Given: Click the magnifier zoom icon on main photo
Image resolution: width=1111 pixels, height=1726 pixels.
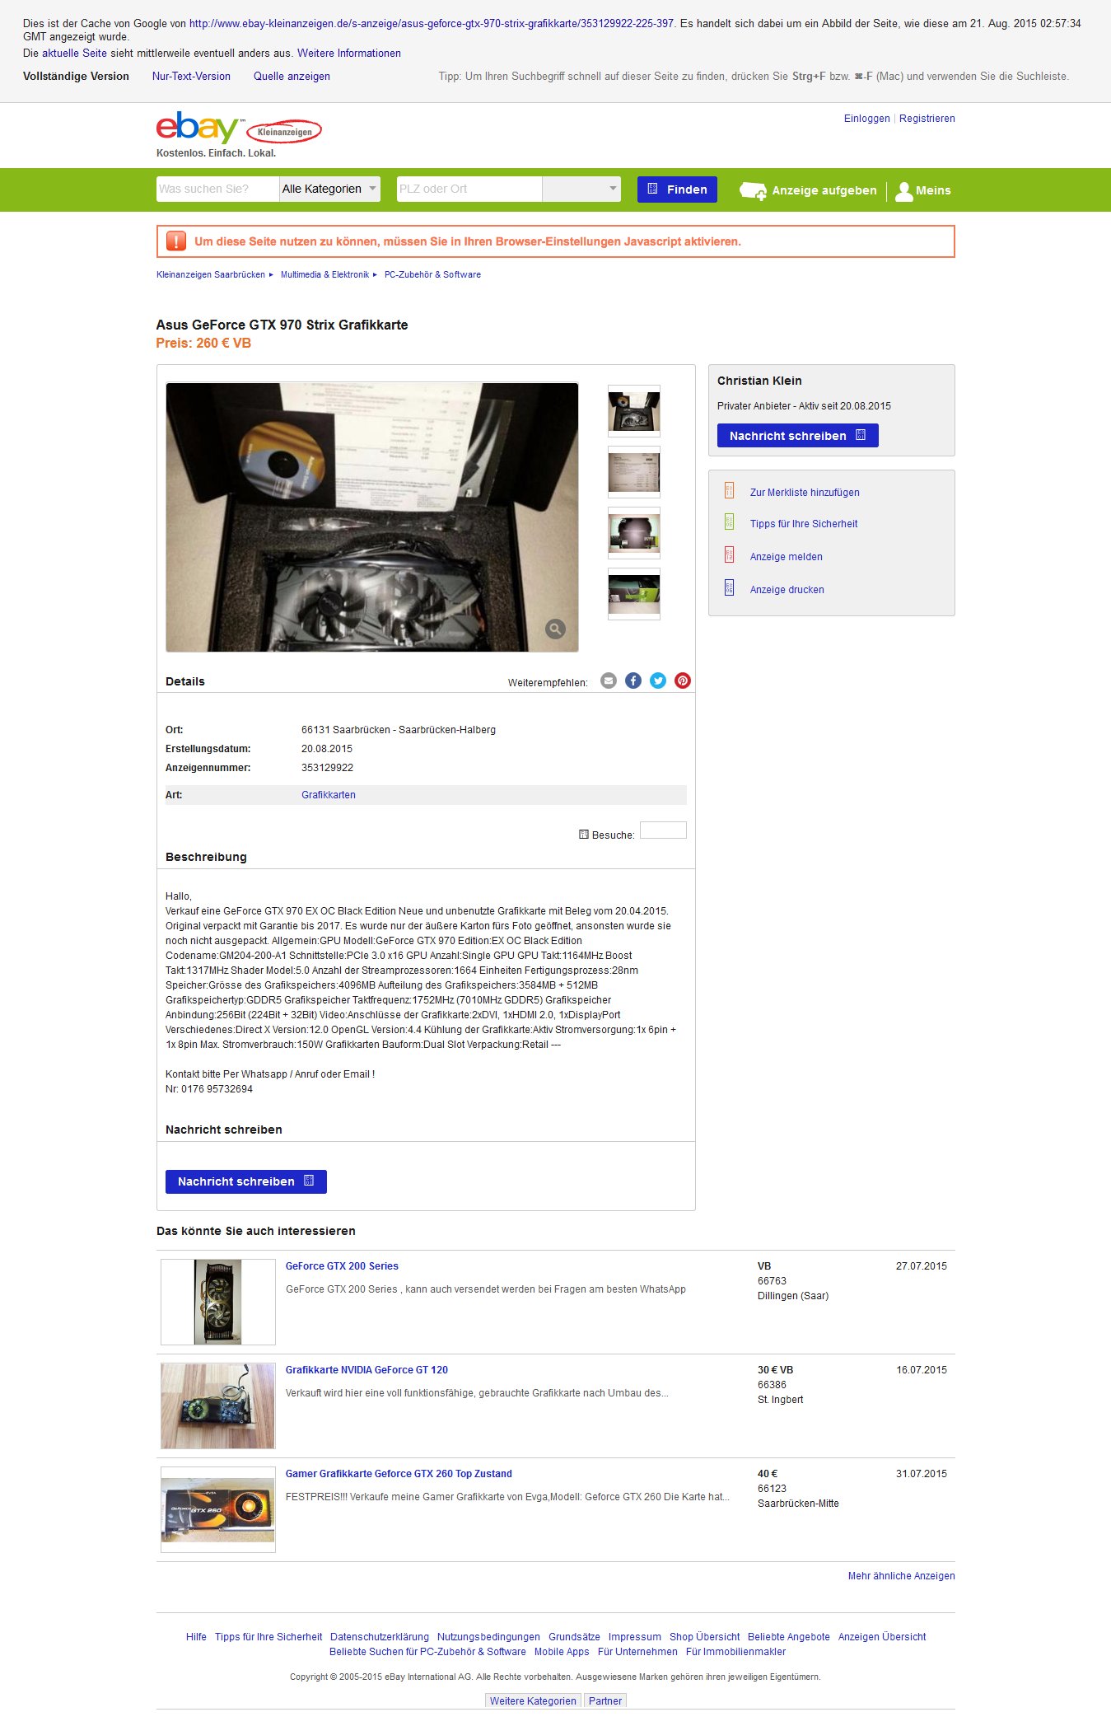Looking at the screenshot, I should [x=556, y=629].
